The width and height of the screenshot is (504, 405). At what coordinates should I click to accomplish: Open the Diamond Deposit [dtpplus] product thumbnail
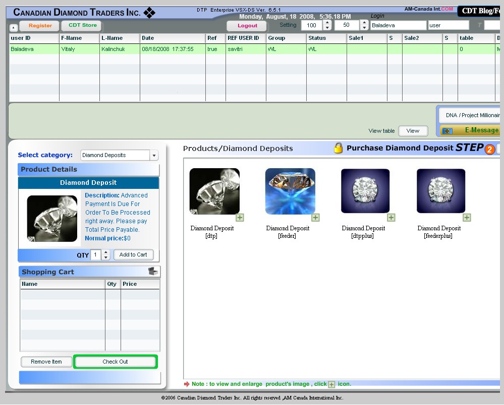tap(365, 191)
